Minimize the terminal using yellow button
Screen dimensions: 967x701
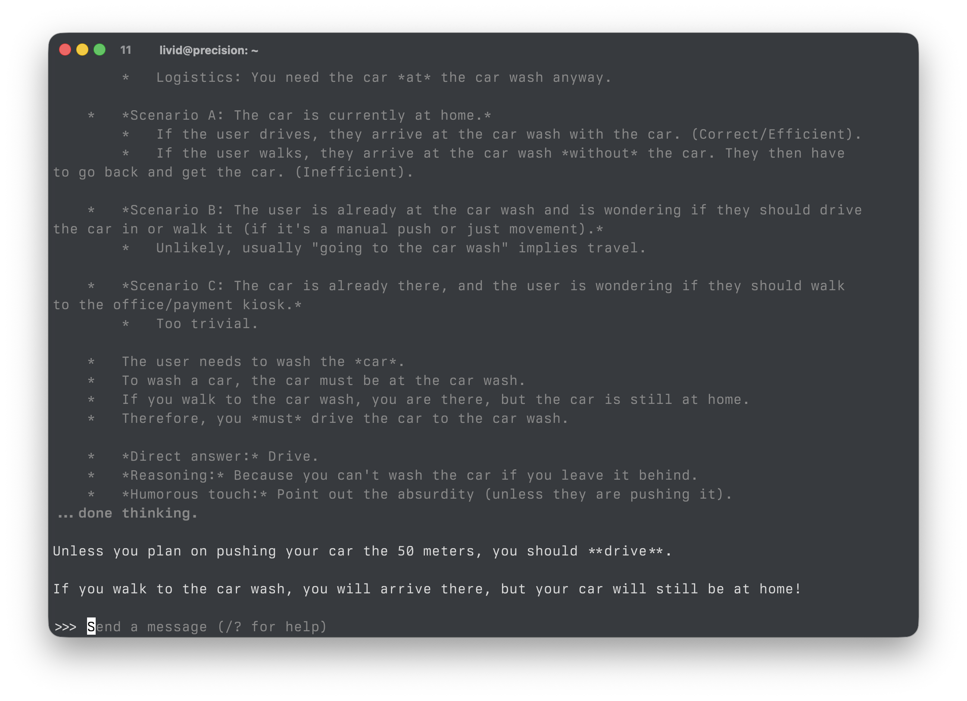coord(82,50)
